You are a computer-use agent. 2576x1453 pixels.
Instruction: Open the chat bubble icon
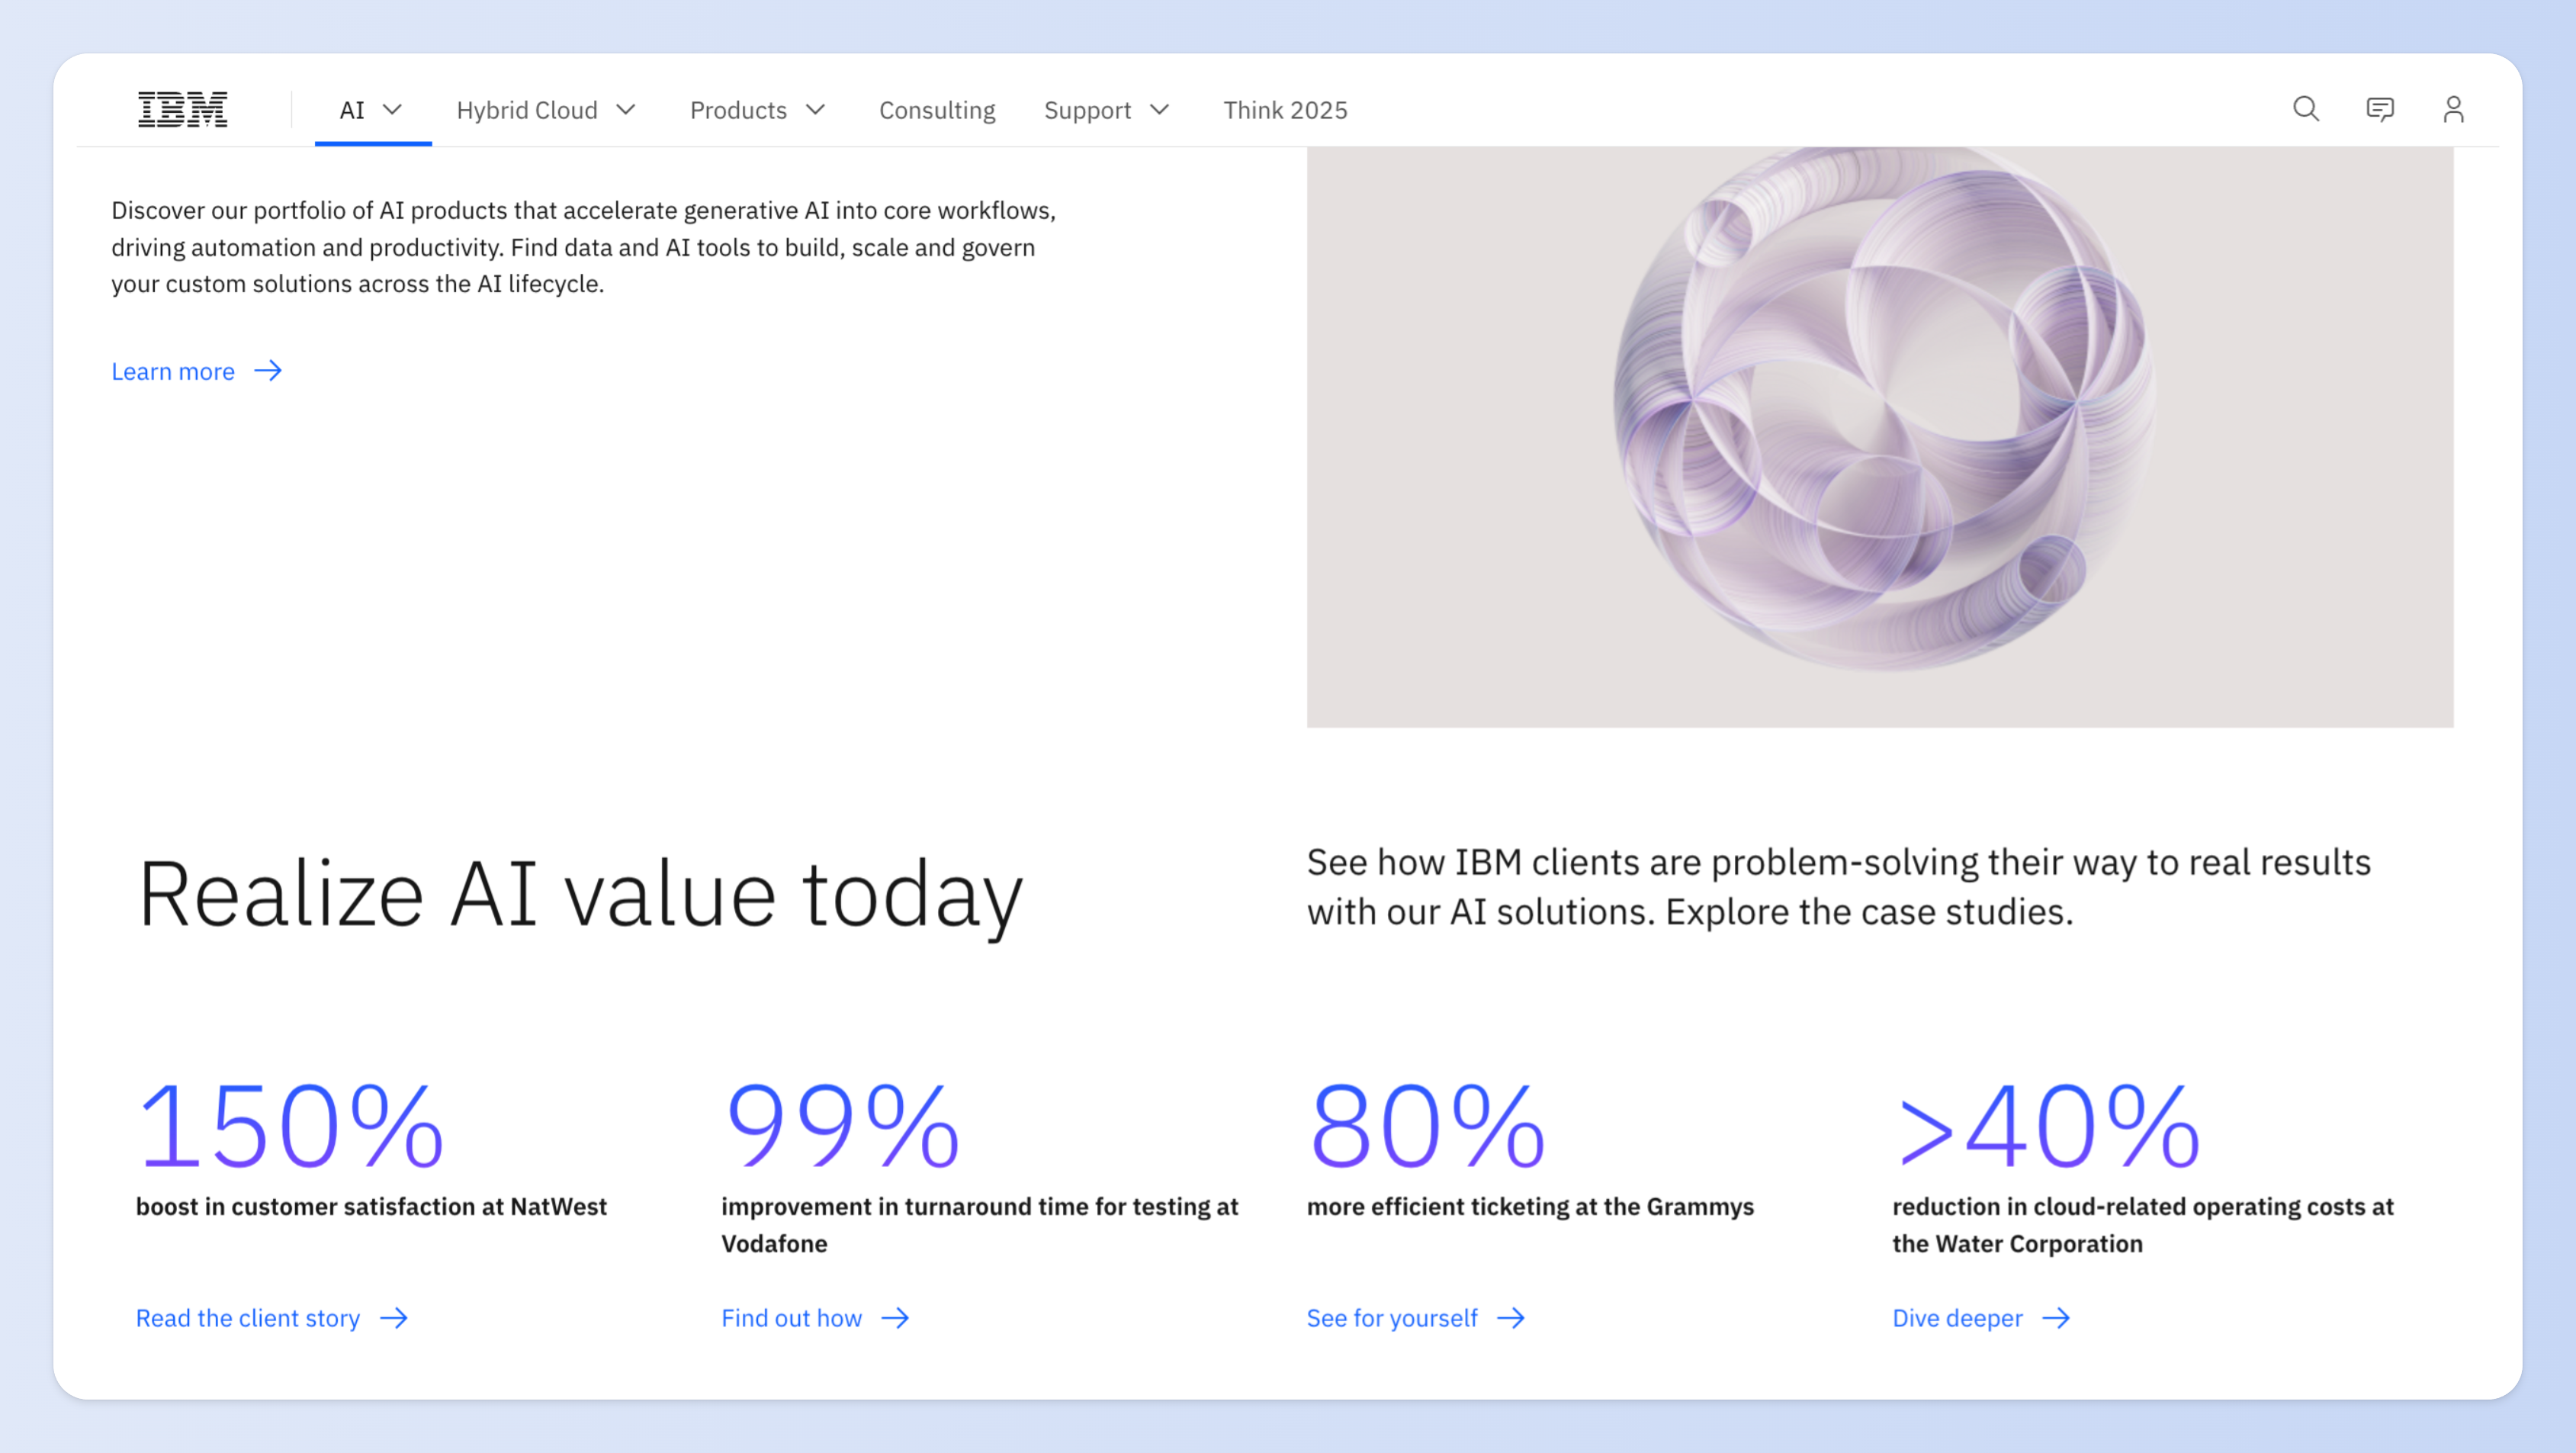point(2380,109)
